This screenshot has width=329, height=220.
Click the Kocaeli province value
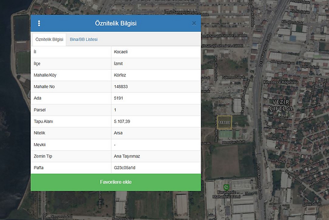point(121,52)
